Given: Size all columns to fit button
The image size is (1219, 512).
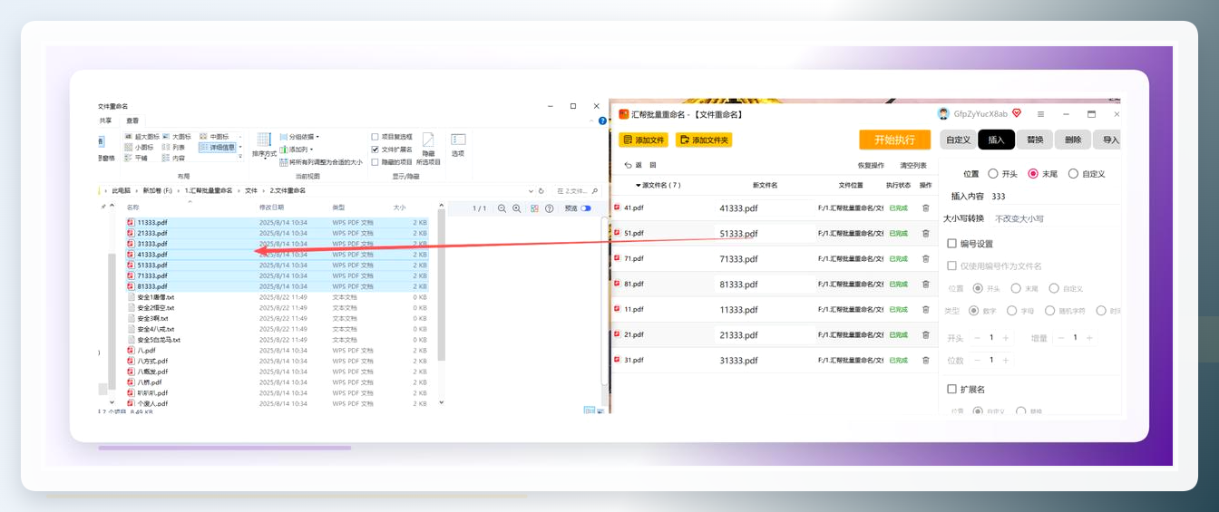Looking at the screenshot, I should pyautogui.click(x=321, y=162).
